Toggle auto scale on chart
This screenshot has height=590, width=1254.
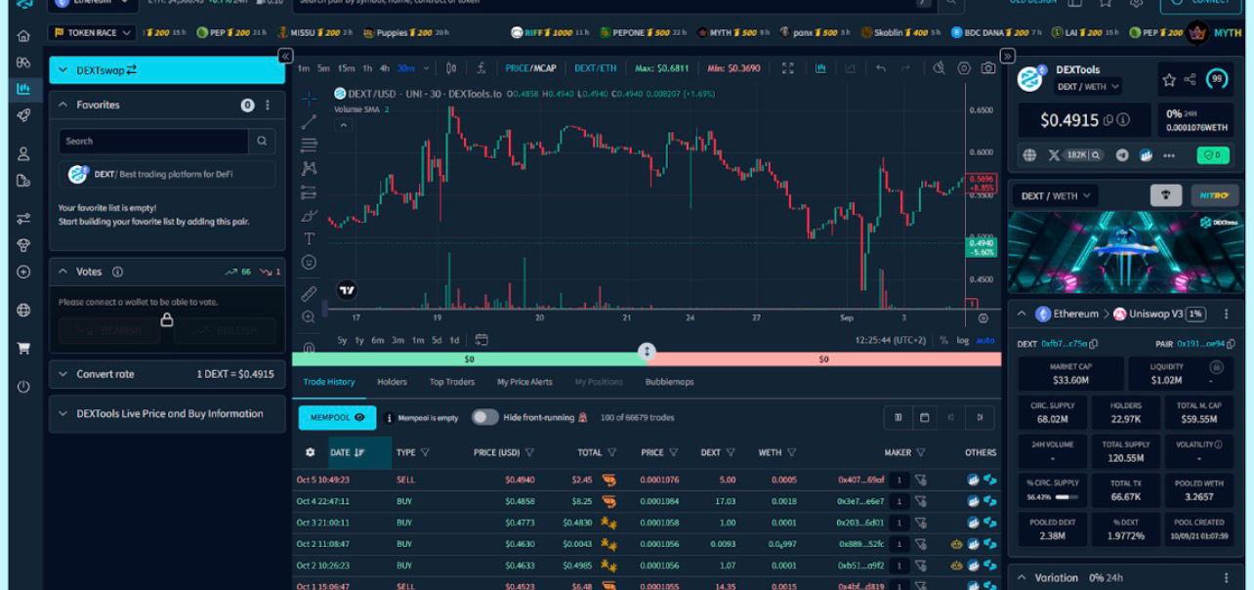click(984, 340)
